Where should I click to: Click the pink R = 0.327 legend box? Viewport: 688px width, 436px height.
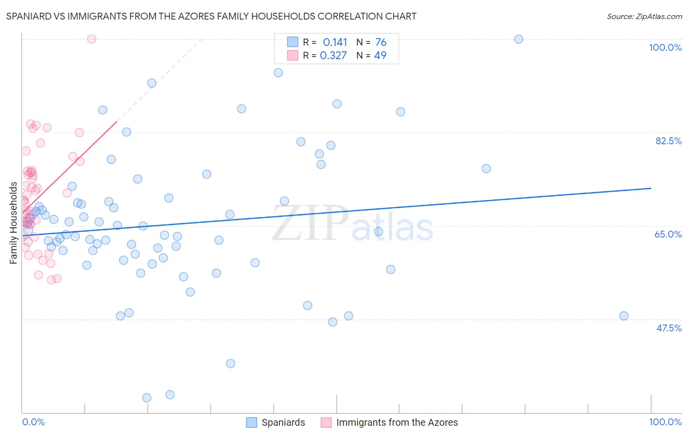click(x=293, y=55)
